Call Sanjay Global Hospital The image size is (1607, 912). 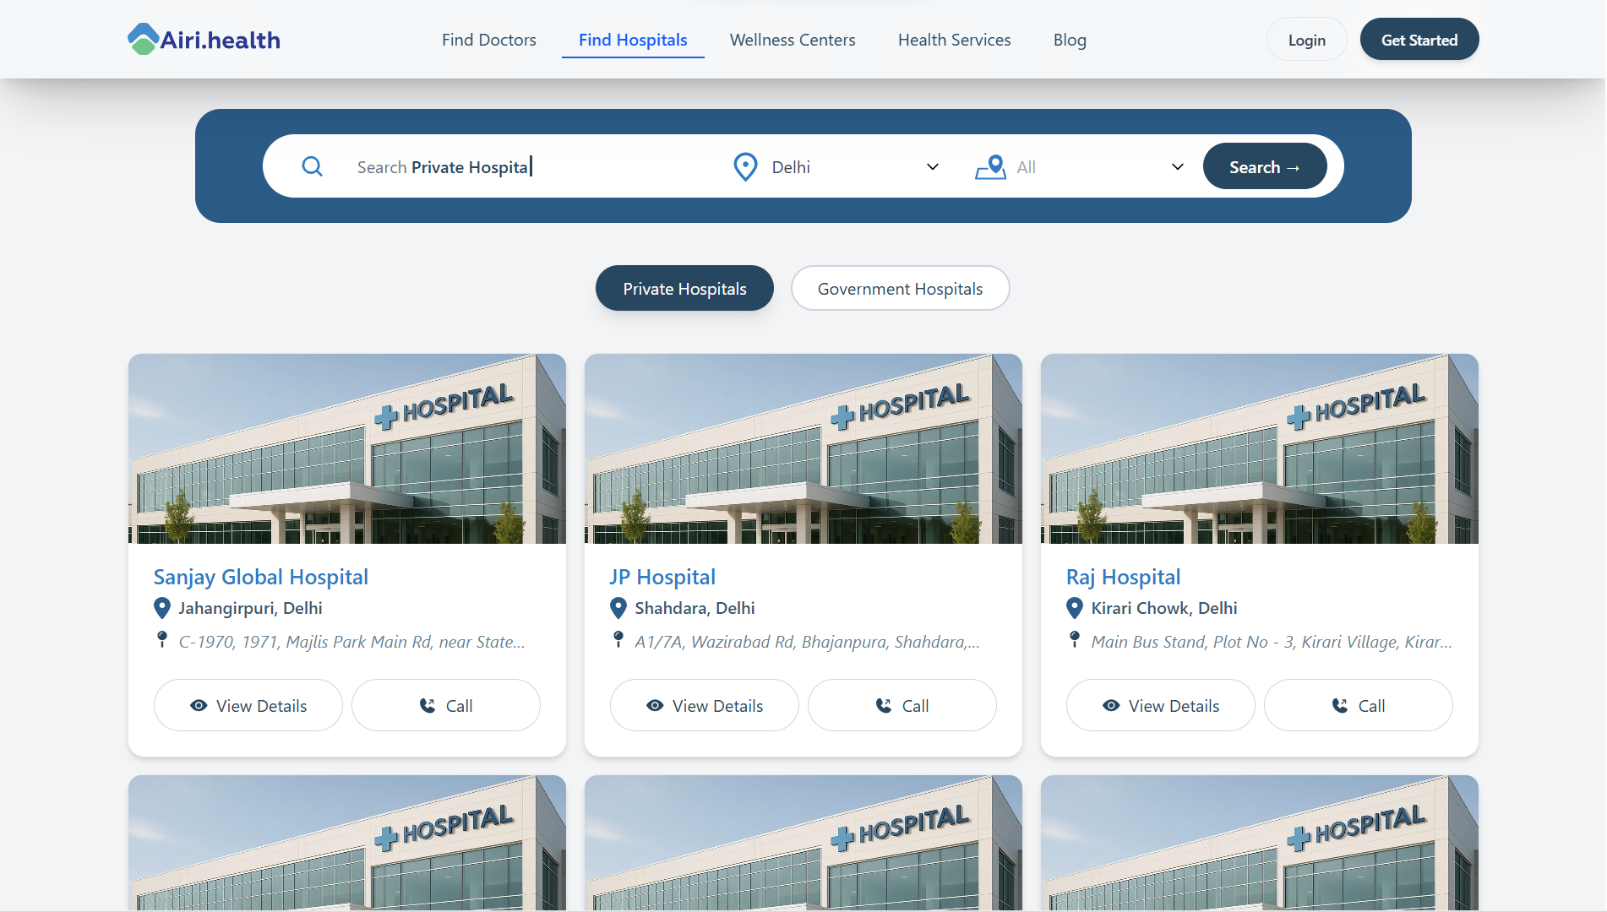coord(446,705)
